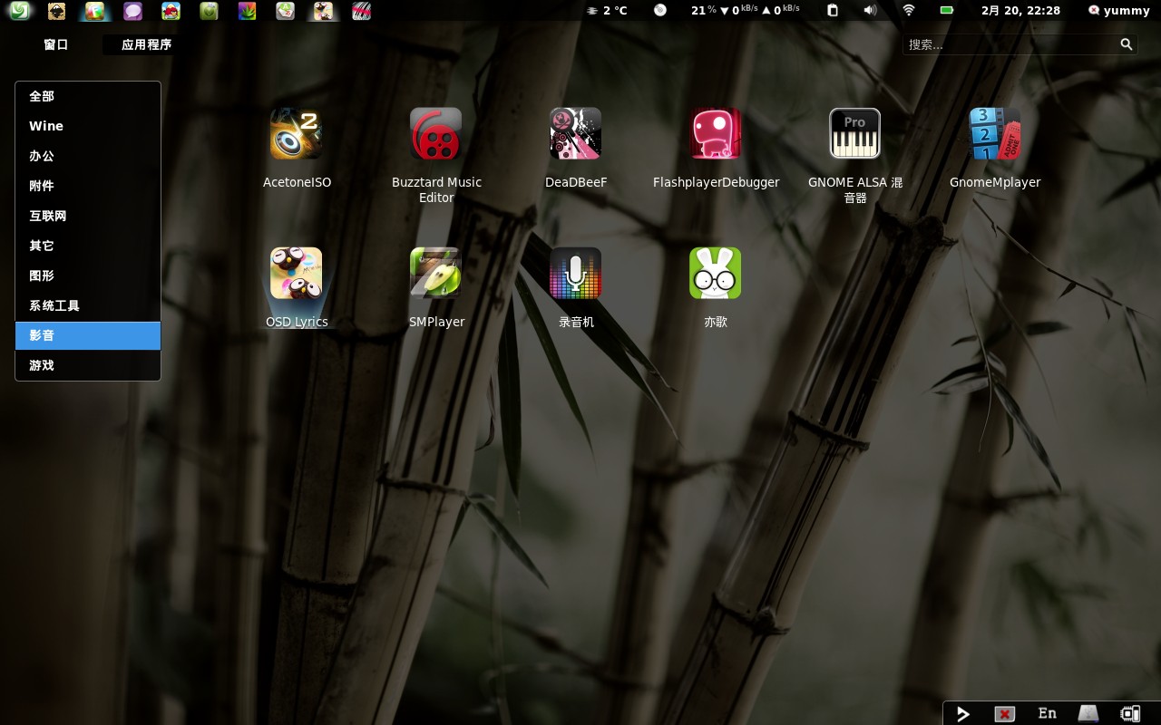Click the arrow icon in bottom tray
1161x725 pixels.
963,714
